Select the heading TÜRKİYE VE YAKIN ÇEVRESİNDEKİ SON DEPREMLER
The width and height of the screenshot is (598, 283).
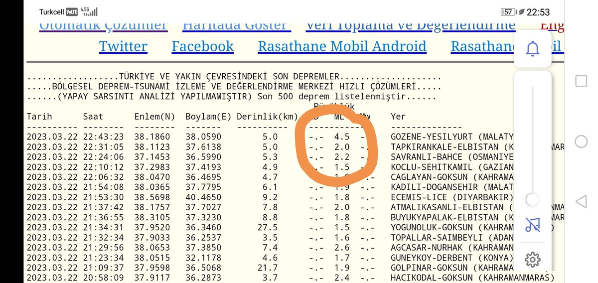click(x=230, y=77)
